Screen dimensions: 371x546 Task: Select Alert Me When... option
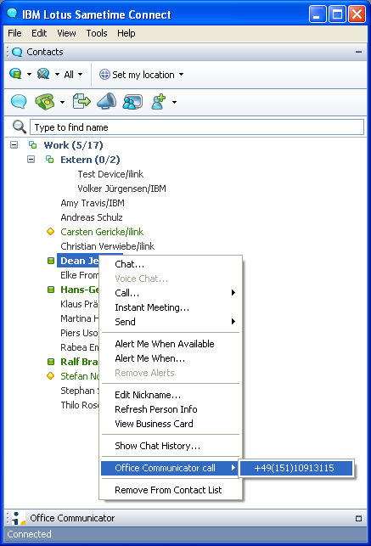coord(171,358)
